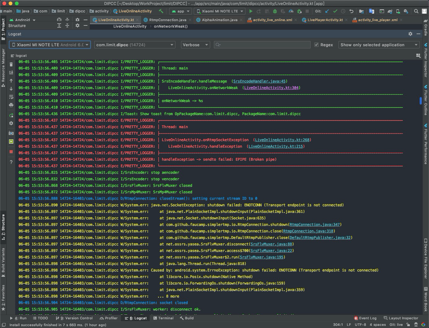Open the device selector dropdown in Logcat

click(50, 45)
